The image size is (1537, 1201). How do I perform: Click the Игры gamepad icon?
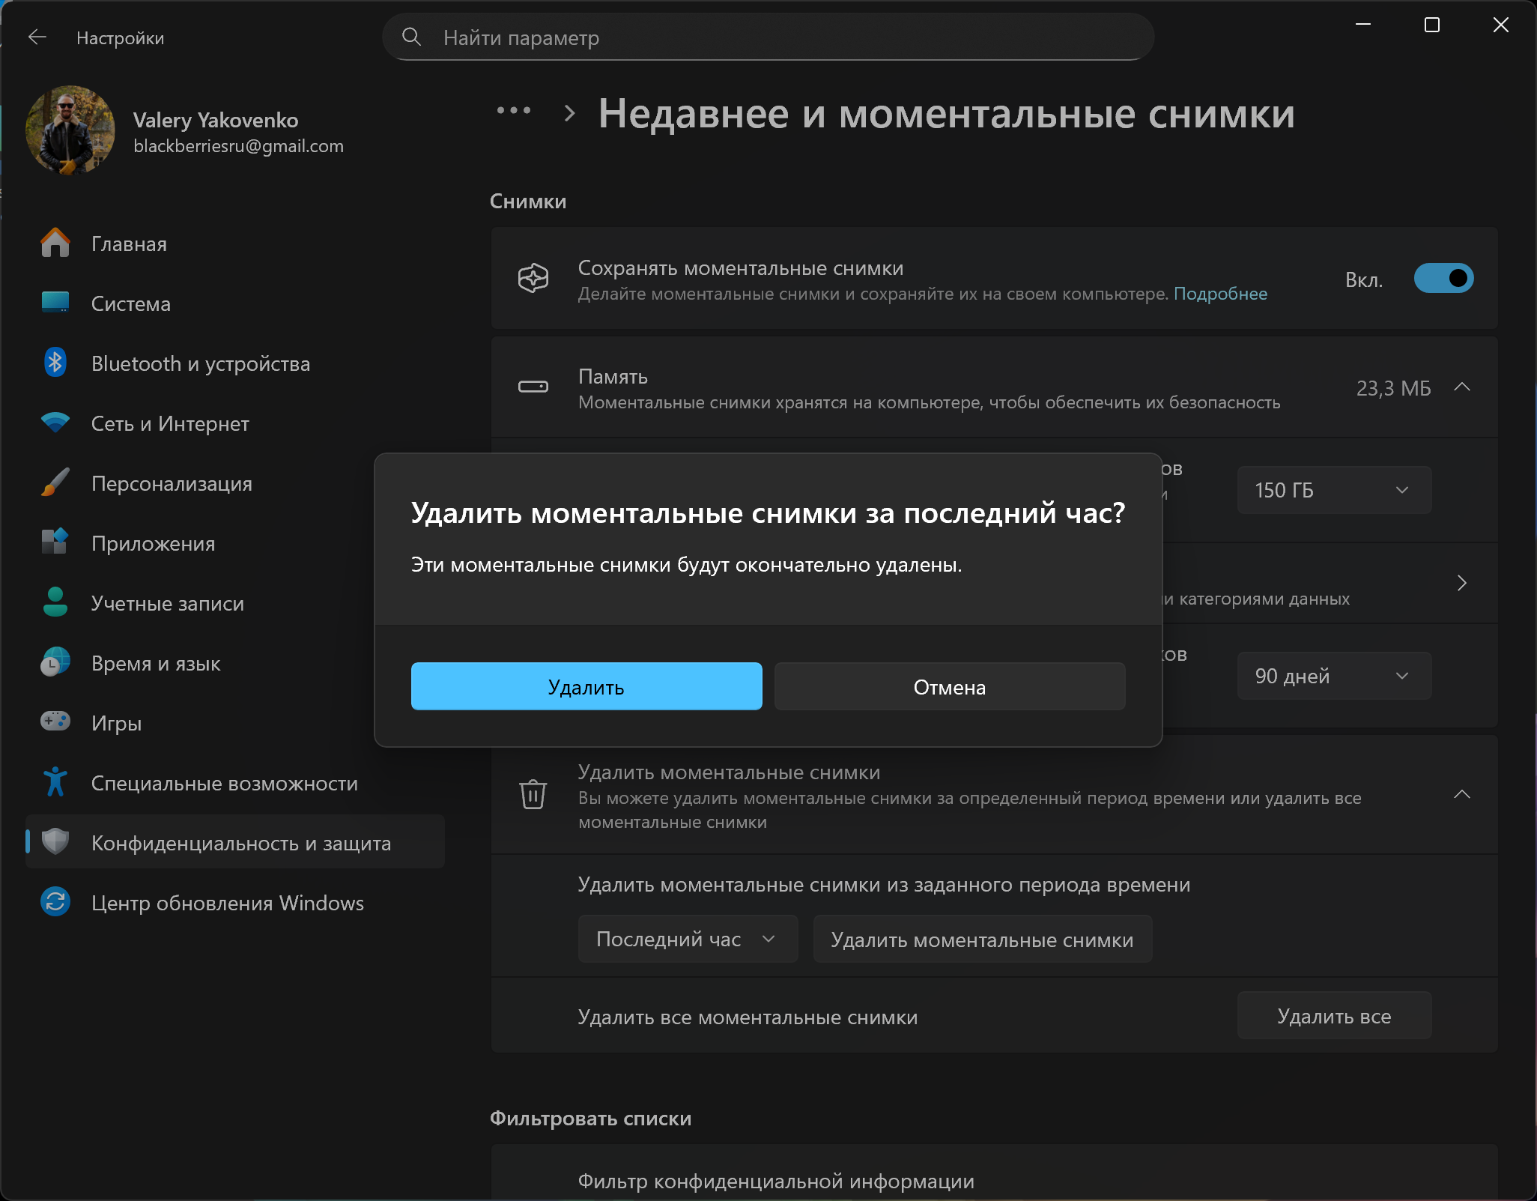coord(55,722)
